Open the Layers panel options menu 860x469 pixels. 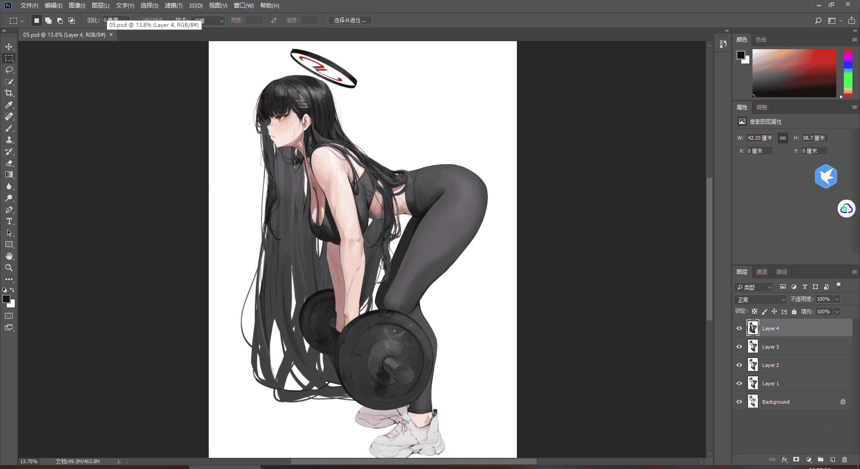tap(855, 272)
